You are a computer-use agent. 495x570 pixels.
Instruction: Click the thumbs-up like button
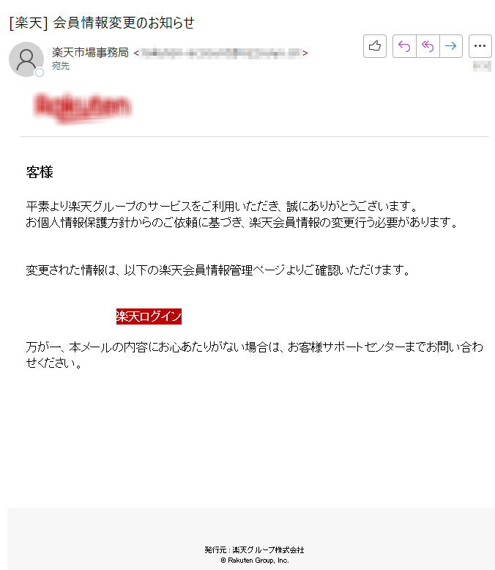[x=375, y=46]
